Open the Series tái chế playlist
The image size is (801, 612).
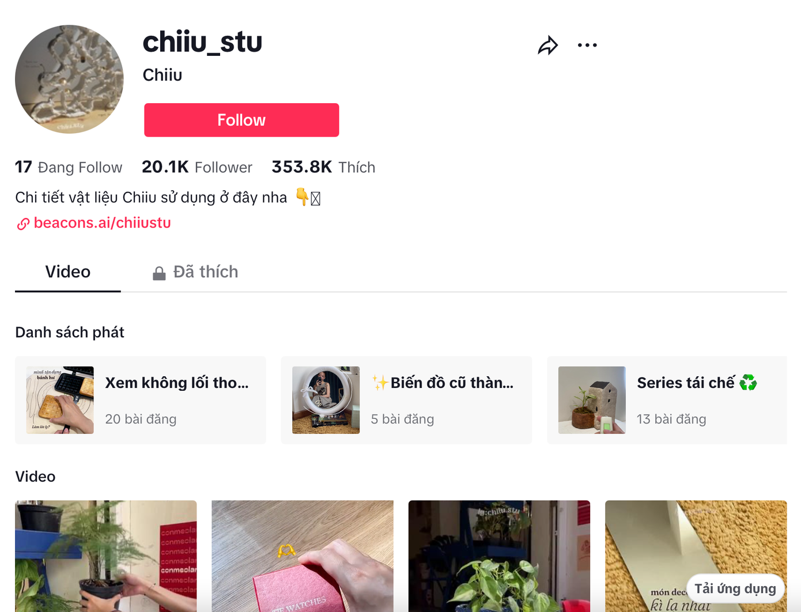pos(667,400)
